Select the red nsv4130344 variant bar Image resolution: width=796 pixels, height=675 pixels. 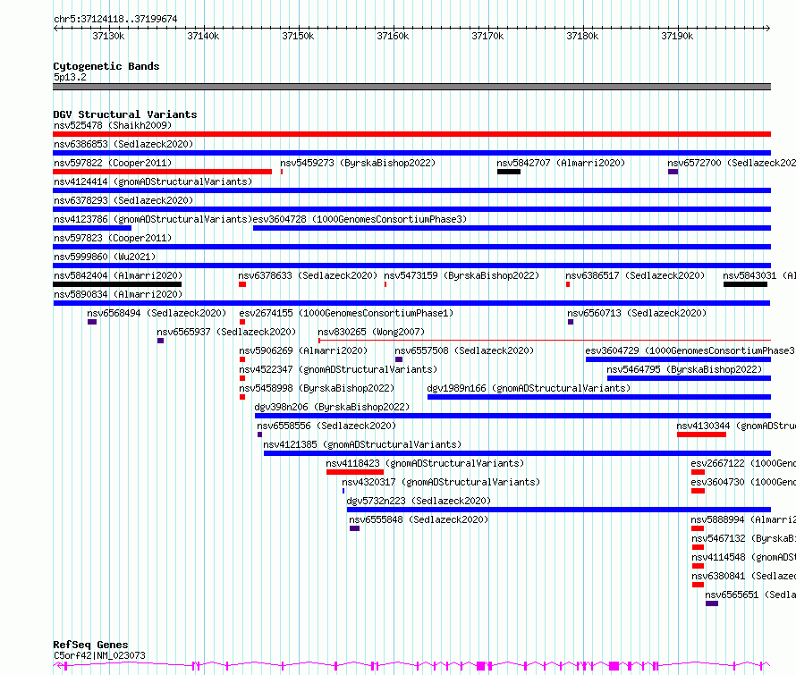click(701, 435)
